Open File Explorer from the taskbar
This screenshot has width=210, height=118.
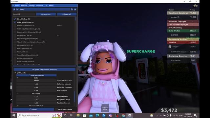pyautogui.click(x=78, y=115)
